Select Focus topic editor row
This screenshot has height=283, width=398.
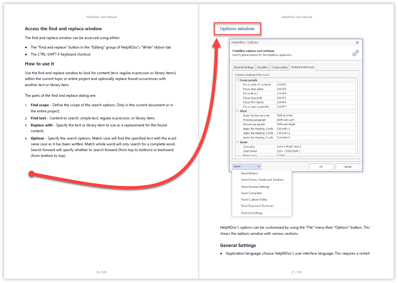[x=297, y=89]
